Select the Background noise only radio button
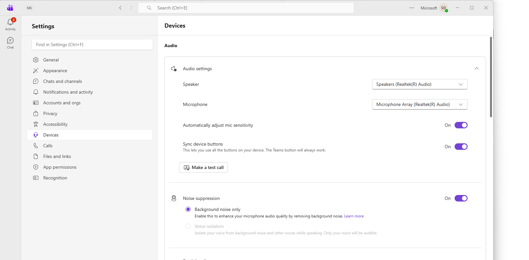The width and height of the screenshot is (529, 260). pos(188,209)
